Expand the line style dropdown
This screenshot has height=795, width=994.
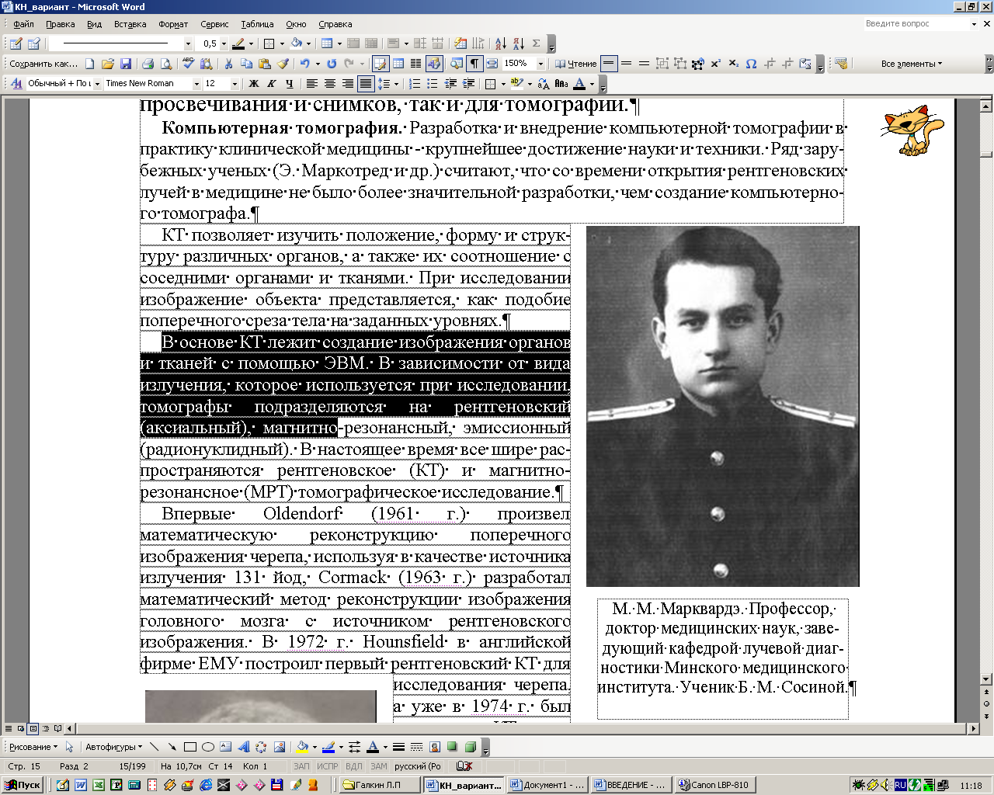187,43
